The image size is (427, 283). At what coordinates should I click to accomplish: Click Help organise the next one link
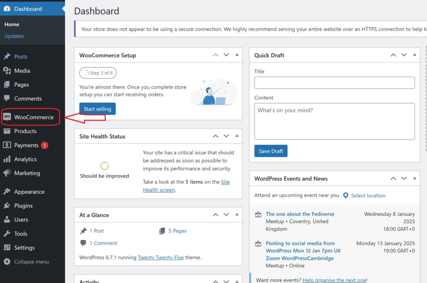coord(334,280)
